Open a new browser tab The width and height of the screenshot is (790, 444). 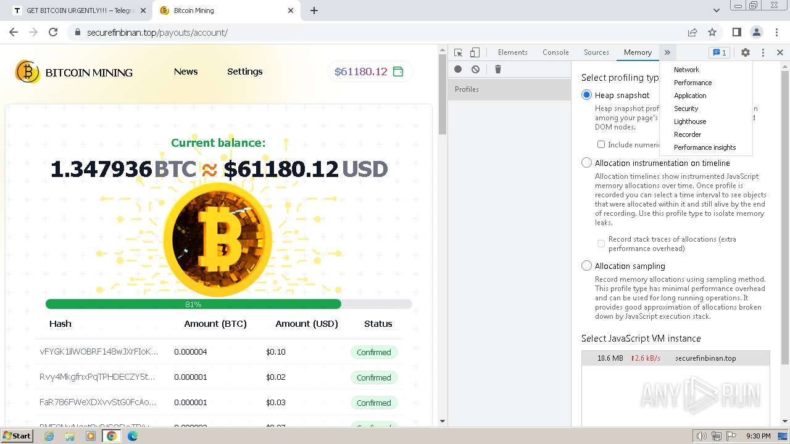point(314,10)
